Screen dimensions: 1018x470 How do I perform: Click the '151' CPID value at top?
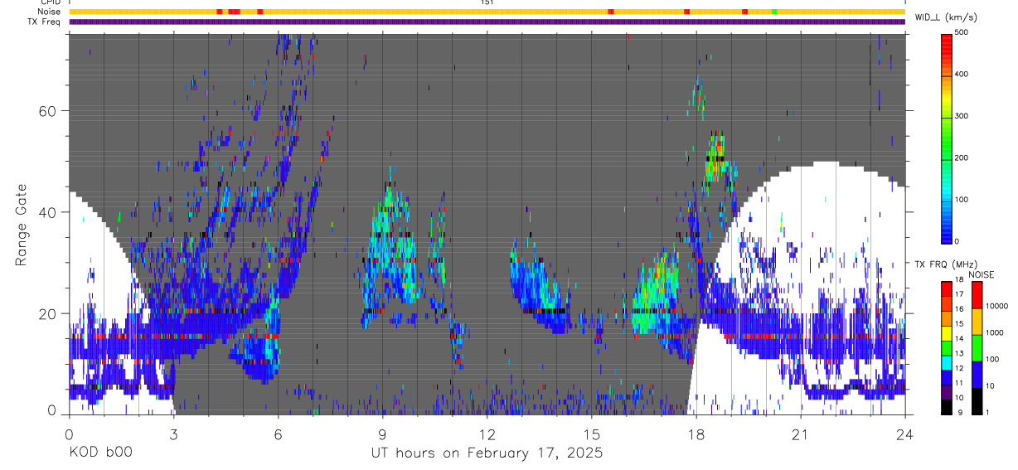tap(487, 2)
